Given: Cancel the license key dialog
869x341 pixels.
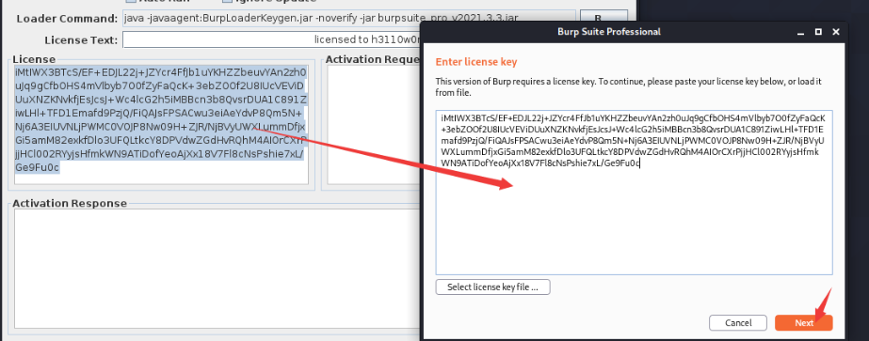Looking at the screenshot, I should click(x=737, y=323).
